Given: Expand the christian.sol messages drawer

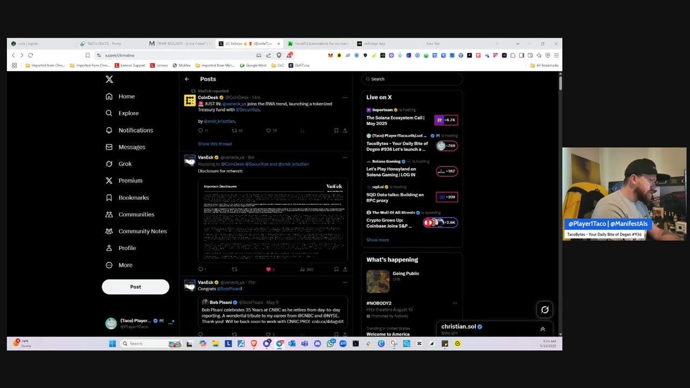Looking at the screenshot, I should 543,329.
